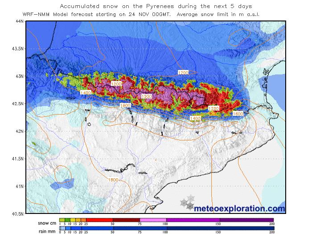The image size is (312, 234).
Task: Pick the dark blue 50–100 mm rain swatch
Action: click(x=140, y=228)
